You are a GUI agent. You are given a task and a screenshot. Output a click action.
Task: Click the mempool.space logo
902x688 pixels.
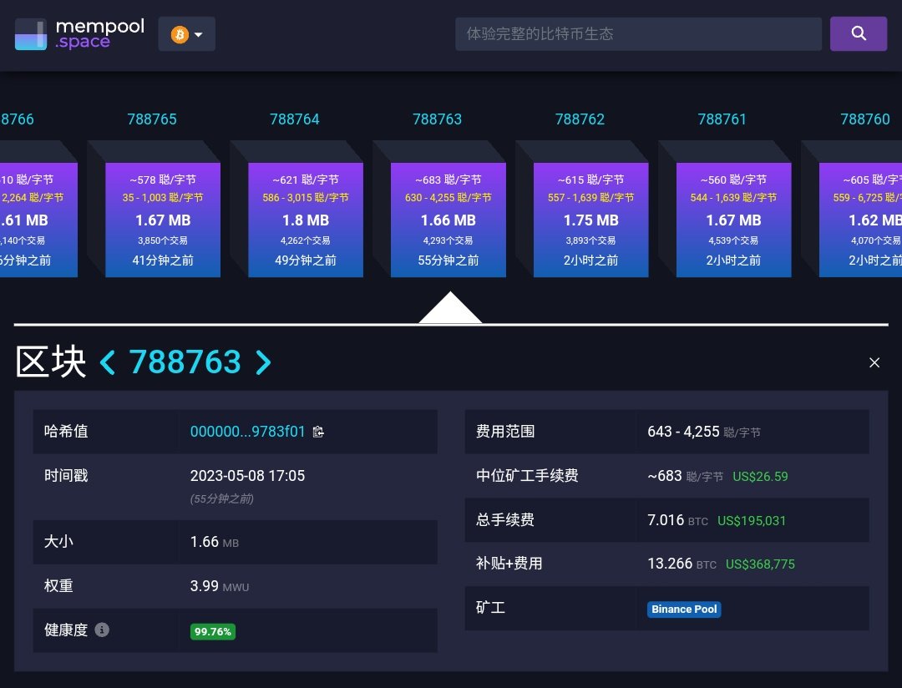pos(79,34)
